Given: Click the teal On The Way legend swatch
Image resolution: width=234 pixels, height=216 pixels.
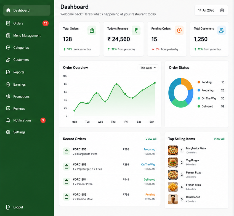Looking at the screenshot, I should click(x=199, y=98).
